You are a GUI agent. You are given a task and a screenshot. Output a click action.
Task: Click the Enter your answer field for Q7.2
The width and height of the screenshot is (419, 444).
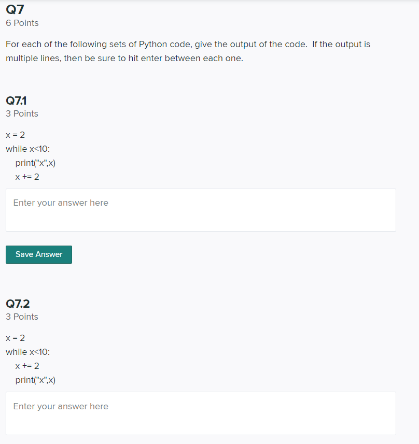coord(201,413)
